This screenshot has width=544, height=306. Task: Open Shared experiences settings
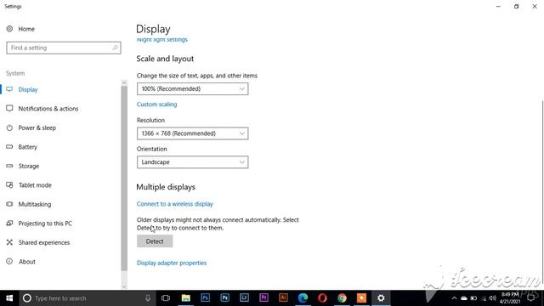(44, 242)
